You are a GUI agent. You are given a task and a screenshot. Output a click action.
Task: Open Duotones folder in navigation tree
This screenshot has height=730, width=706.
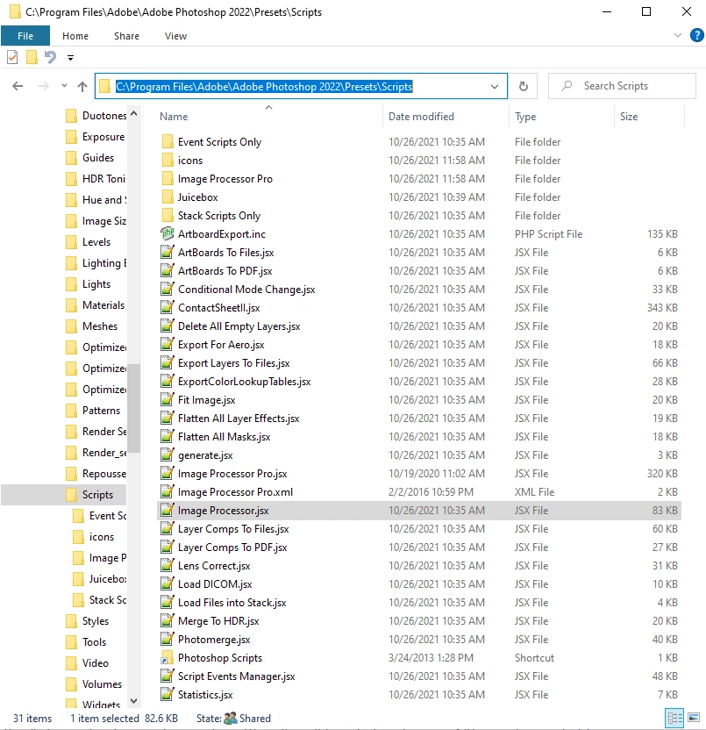point(104,116)
